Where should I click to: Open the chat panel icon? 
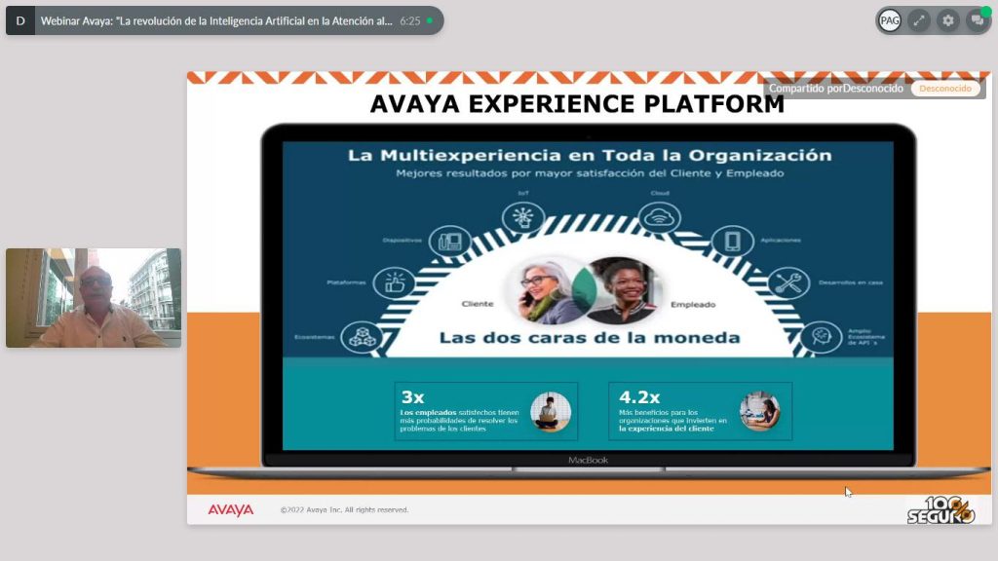[977, 21]
